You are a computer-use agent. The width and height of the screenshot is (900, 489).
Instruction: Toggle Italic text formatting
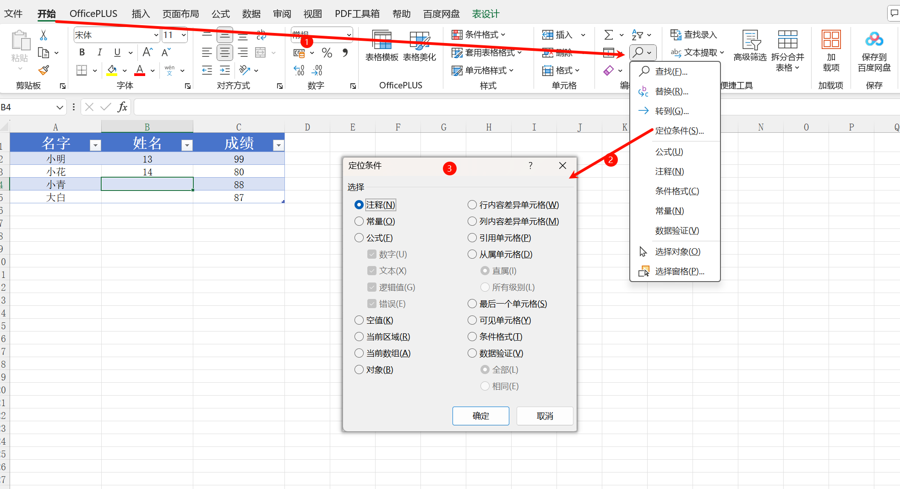point(99,53)
